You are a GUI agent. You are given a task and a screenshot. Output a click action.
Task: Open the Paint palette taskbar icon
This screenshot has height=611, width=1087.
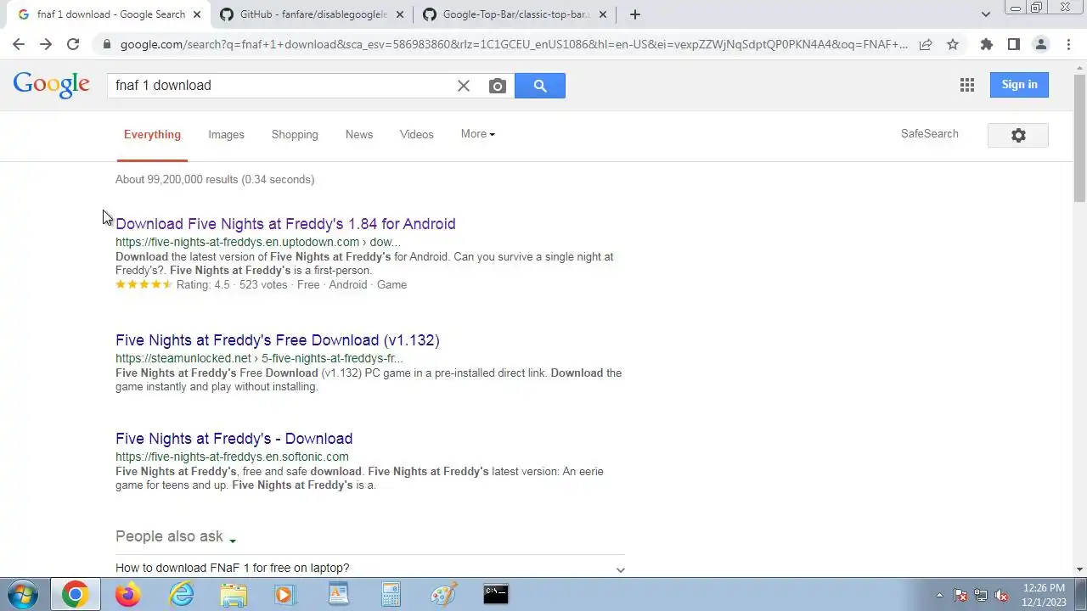(443, 594)
